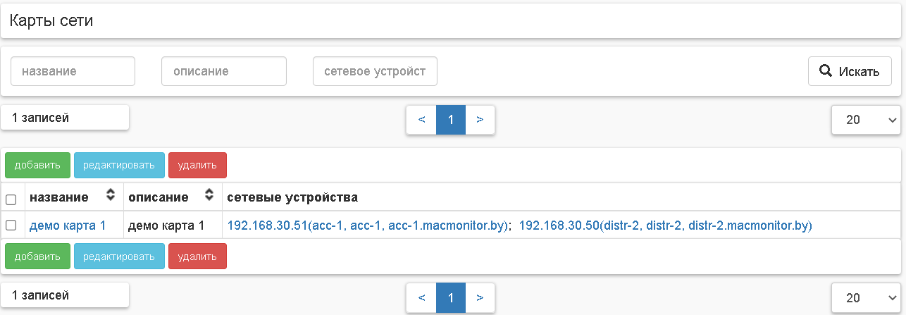
Task: Click the top green добавить button
Action: [37, 166]
